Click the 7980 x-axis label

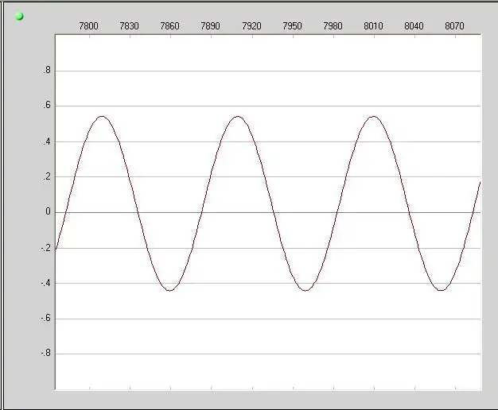point(333,25)
